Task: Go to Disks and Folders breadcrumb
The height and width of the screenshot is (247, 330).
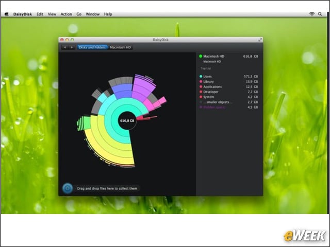Action: click(92, 47)
